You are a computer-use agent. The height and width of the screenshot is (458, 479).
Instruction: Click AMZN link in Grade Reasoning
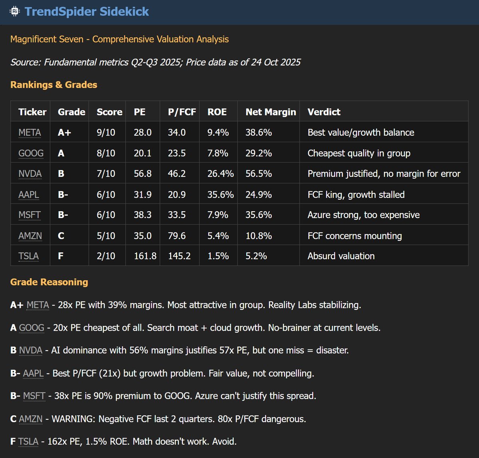point(31,419)
